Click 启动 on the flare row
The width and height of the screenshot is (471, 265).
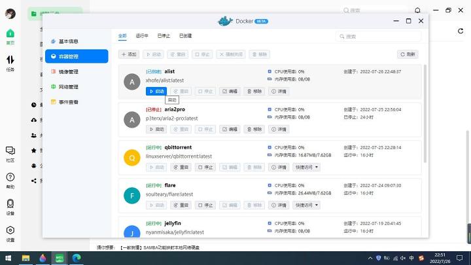click(156, 205)
